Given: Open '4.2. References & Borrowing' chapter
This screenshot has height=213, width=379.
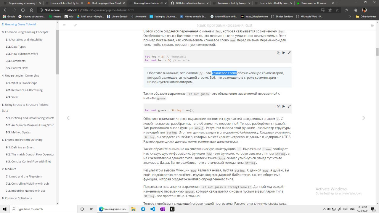Looking at the screenshot, I should [24, 90].
